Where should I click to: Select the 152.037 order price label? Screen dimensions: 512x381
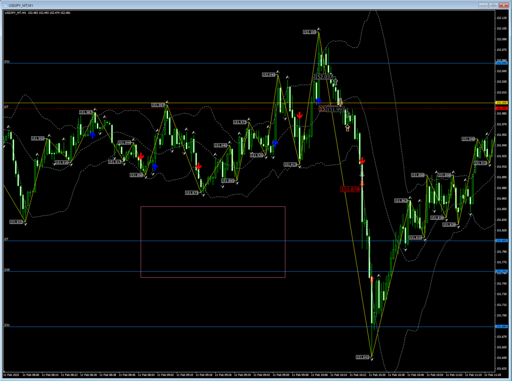point(323,77)
